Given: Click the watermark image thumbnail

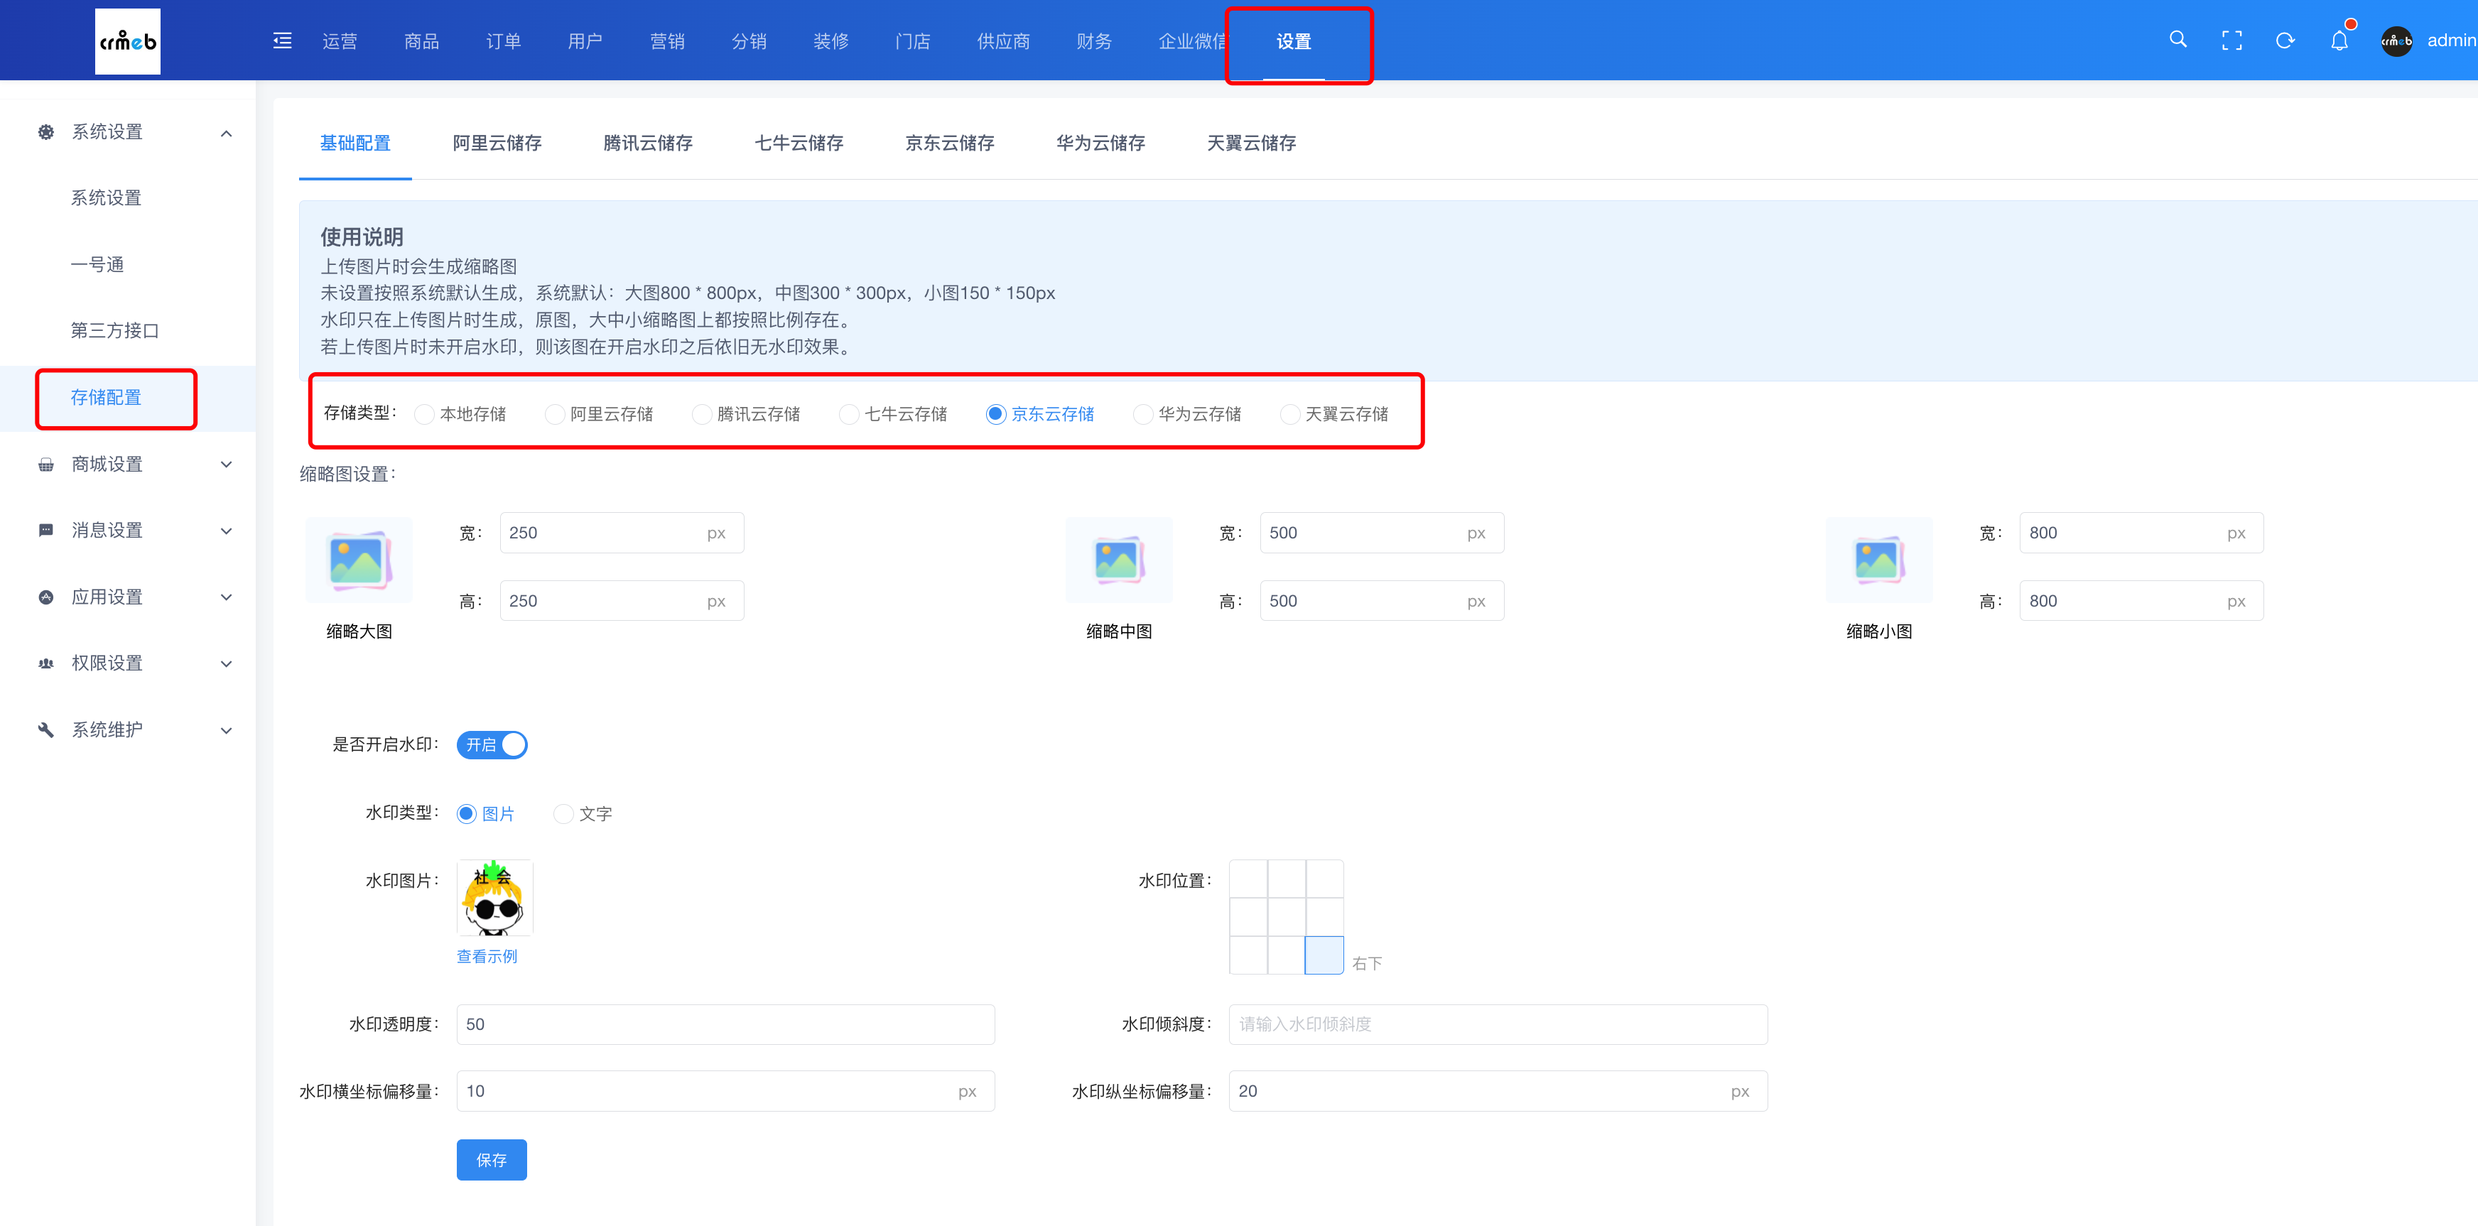Looking at the screenshot, I should (x=494, y=897).
